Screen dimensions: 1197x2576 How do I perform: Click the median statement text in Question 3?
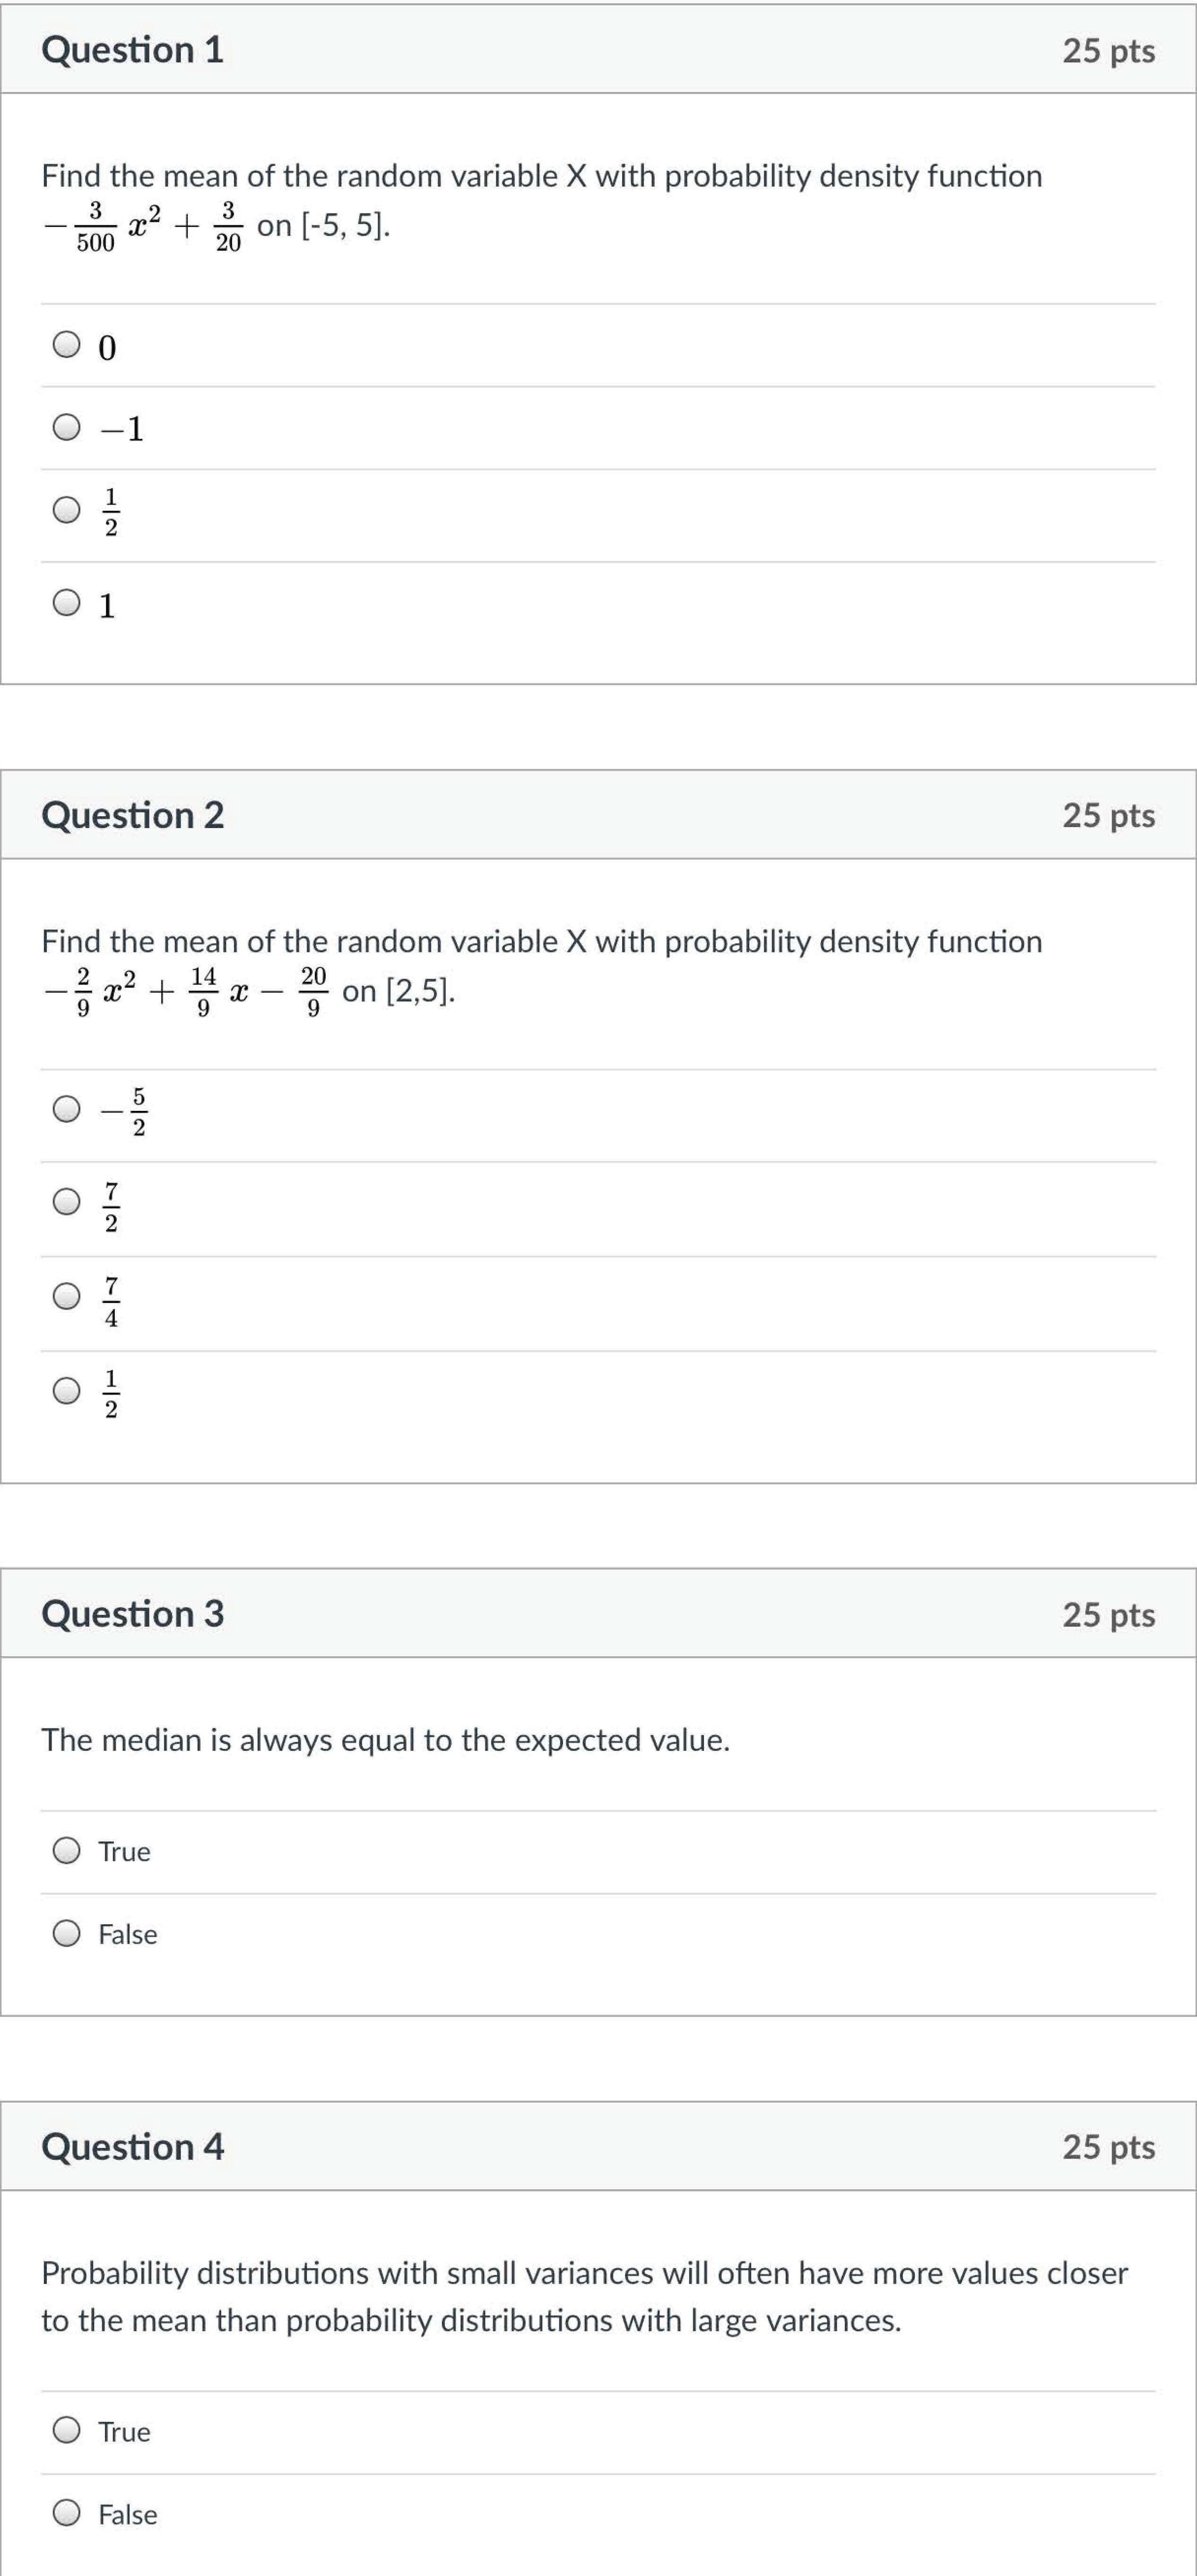tap(385, 1739)
